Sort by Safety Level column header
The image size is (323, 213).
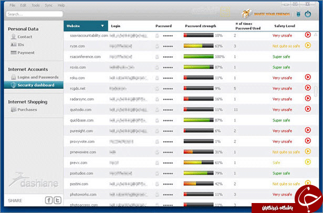pyautogui.click(x=285, y=26)
